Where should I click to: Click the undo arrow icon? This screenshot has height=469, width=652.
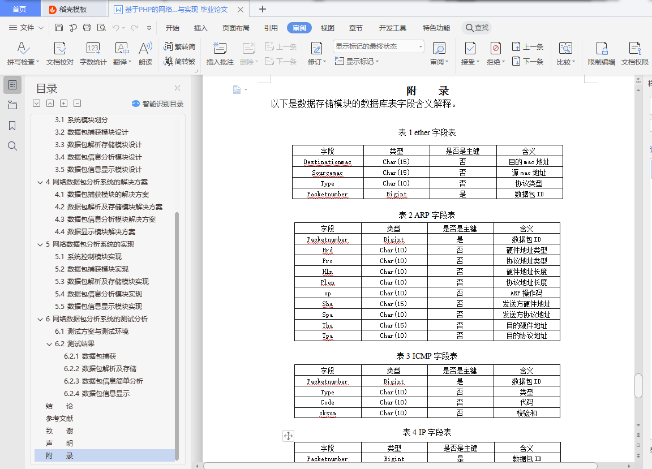(115, 28)
